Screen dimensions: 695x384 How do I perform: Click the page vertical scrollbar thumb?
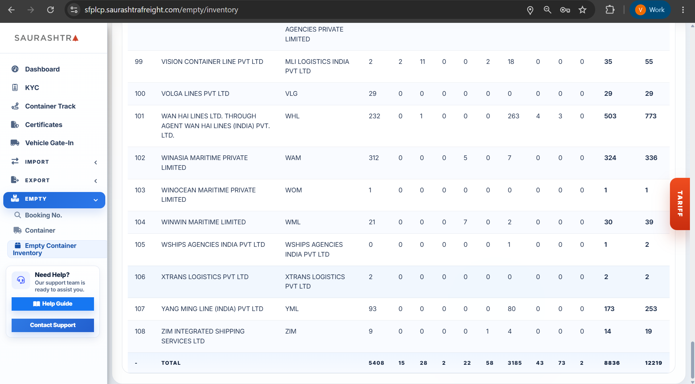692,360
